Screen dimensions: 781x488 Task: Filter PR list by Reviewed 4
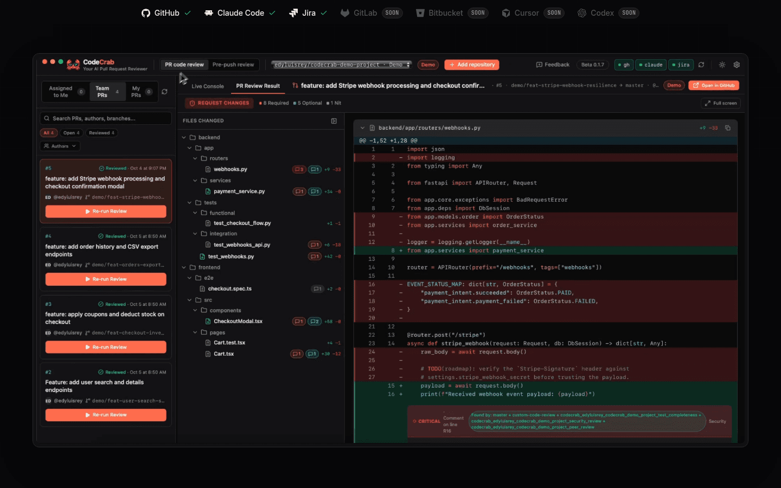point(102,133)
